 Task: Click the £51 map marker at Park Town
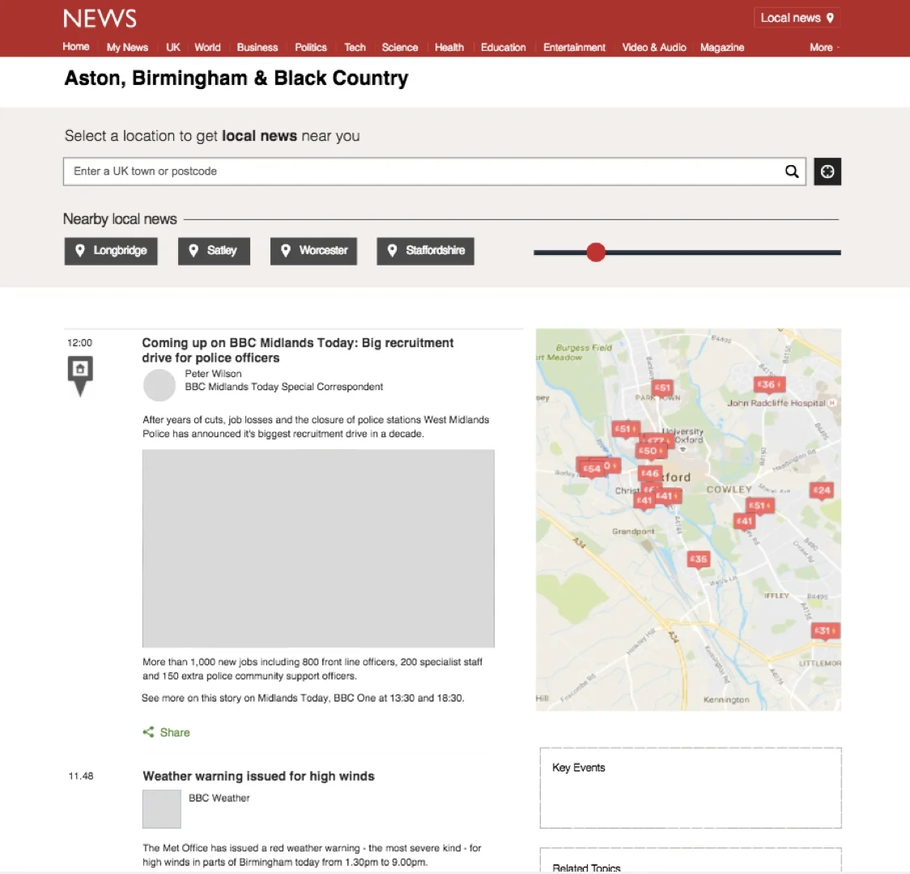pyautogui.click(x=662, y=388)
